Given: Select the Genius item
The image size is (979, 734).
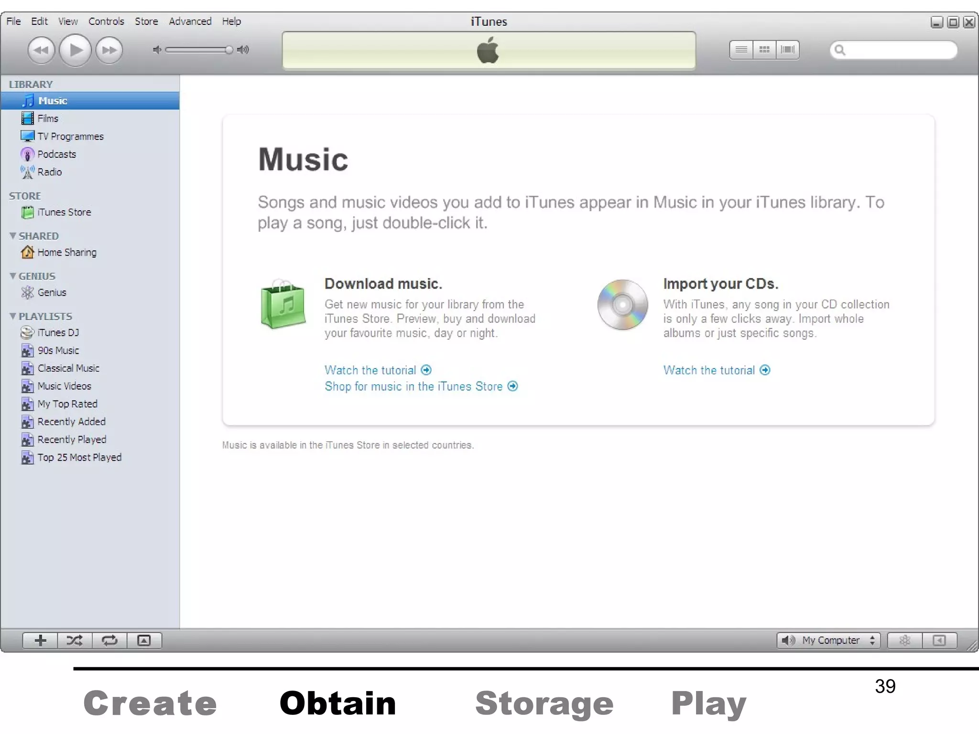Looking at the screenshot, I should point(90,292).
